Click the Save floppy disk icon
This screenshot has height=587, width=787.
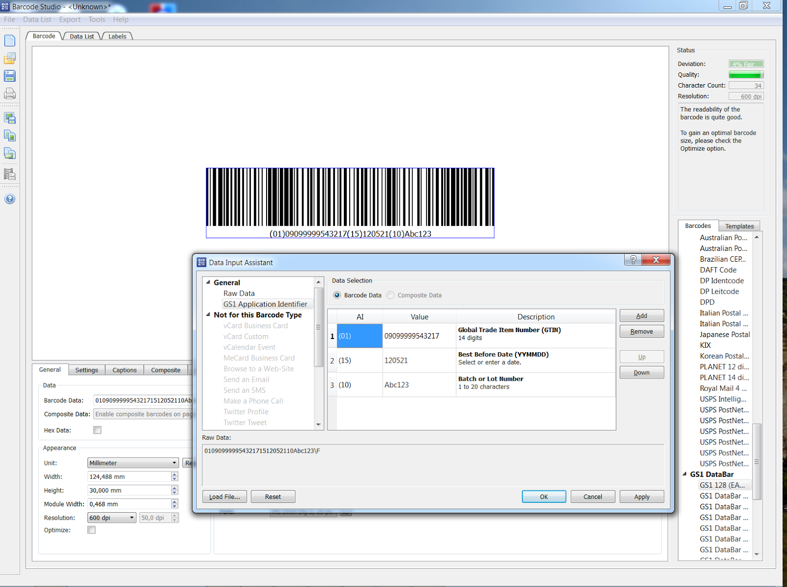pyautogui.click(x=10, y=76)
